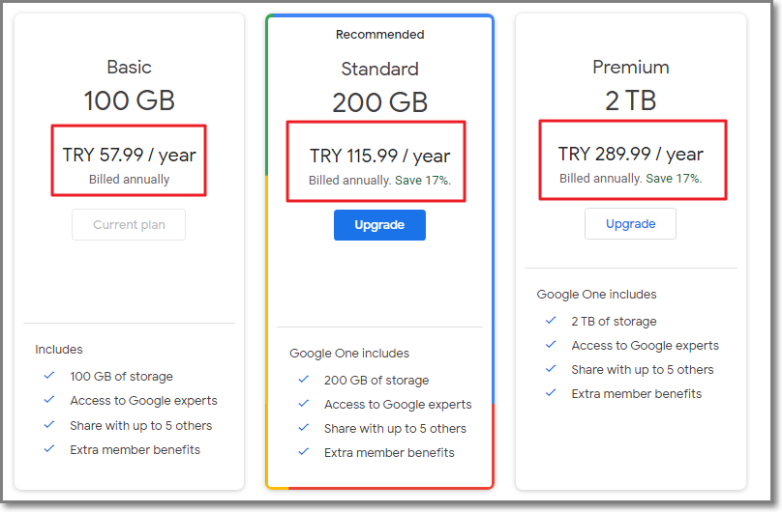Click the Save 17% text under Standard

(423, 181)
